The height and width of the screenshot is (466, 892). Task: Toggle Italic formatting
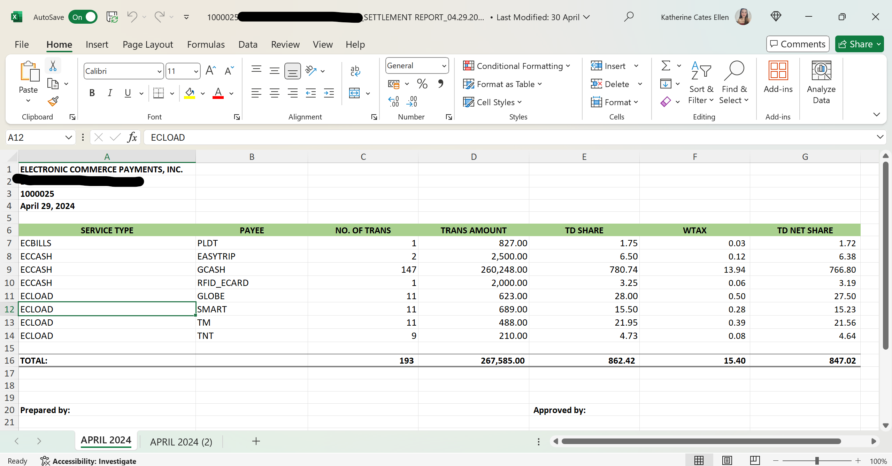point(110,93)
